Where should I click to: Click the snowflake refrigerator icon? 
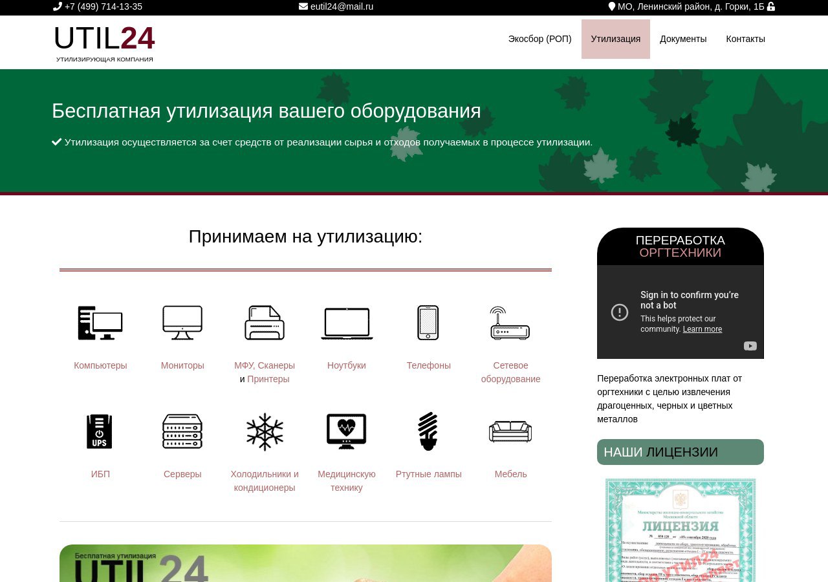265,431
